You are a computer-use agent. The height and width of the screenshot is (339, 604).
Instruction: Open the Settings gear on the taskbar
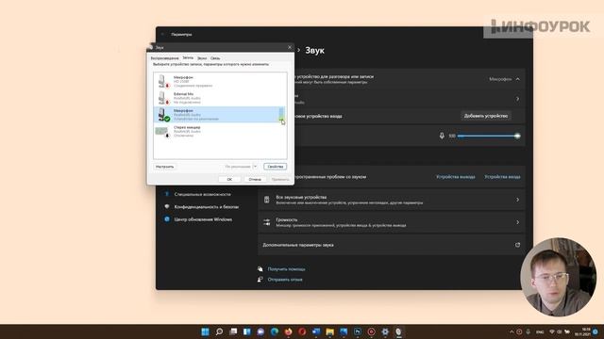click(385, 331)
